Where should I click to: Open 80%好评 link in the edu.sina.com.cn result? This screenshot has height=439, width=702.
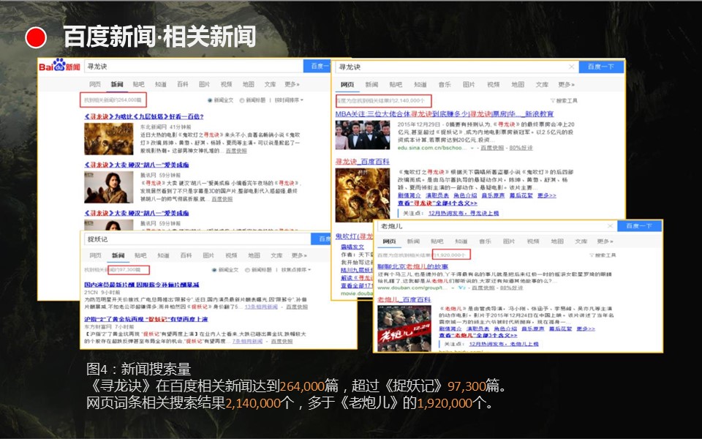521,148
